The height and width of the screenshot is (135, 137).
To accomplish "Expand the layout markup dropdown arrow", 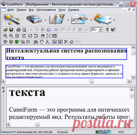I will 68,20.
